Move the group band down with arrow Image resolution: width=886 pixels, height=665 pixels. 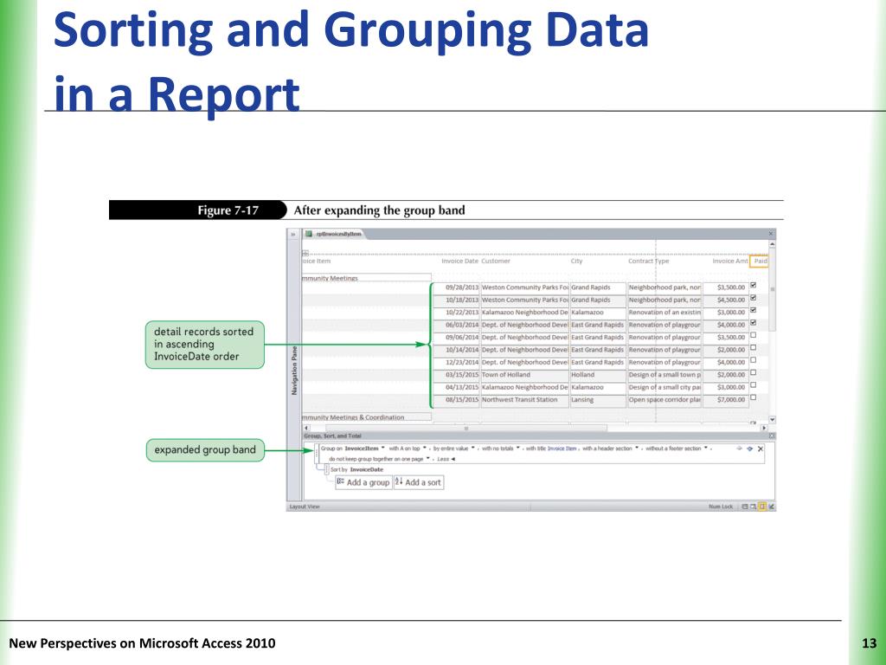pyautogui.click(x=750, y=449)
